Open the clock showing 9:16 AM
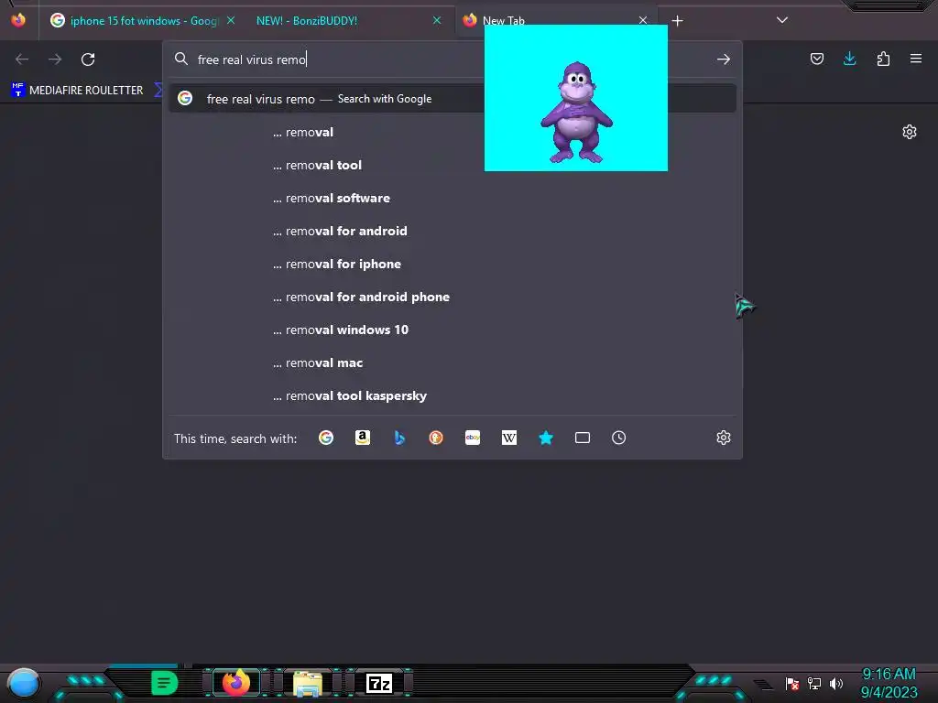The image size is (938, 703). point(889,683)
